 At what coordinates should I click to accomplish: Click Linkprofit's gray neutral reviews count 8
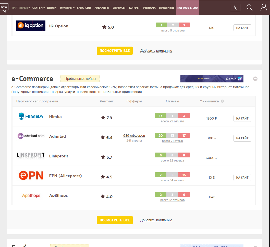172,155
